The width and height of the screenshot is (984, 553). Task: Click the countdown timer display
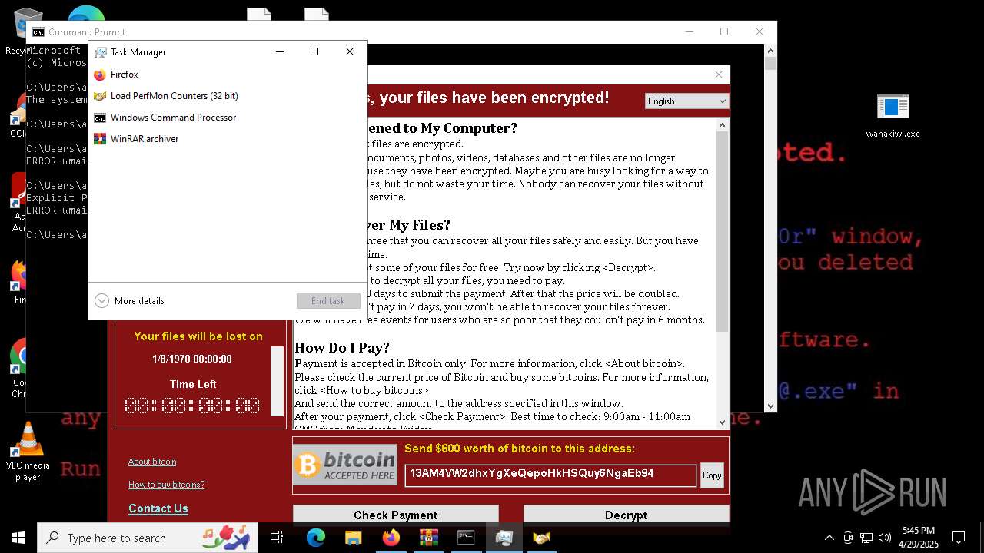pyautogui.click(x=192, y=406)
